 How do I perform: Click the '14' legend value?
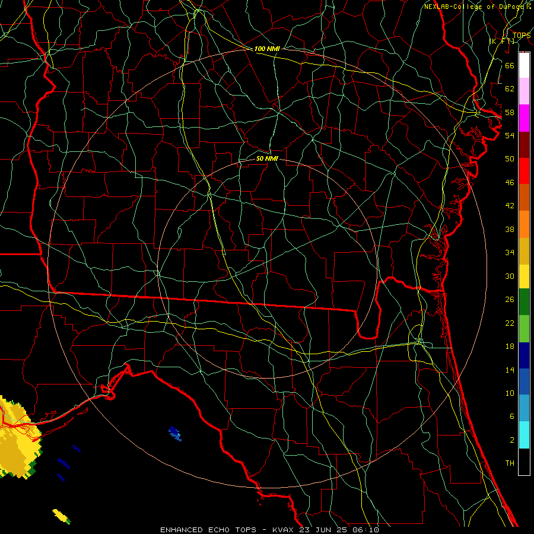click(510, 370)
